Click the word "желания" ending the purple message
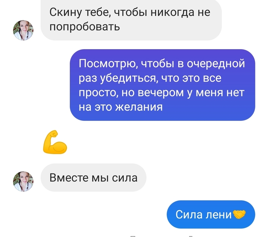261x237 pixels. point(139,107)
